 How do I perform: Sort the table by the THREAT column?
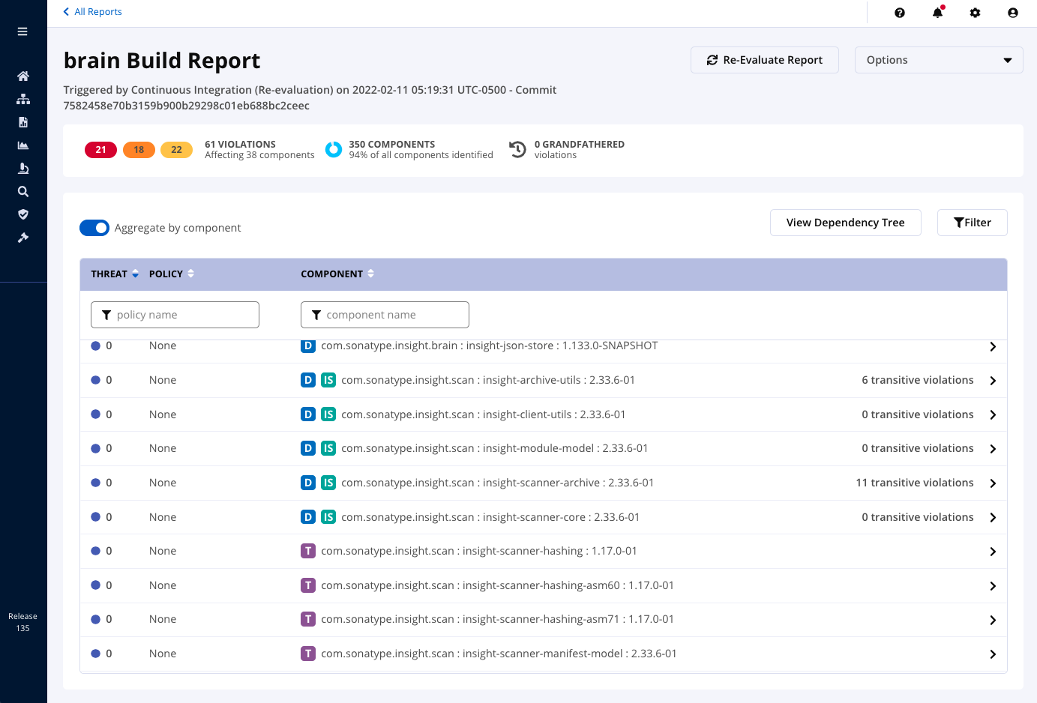(109, 274)
